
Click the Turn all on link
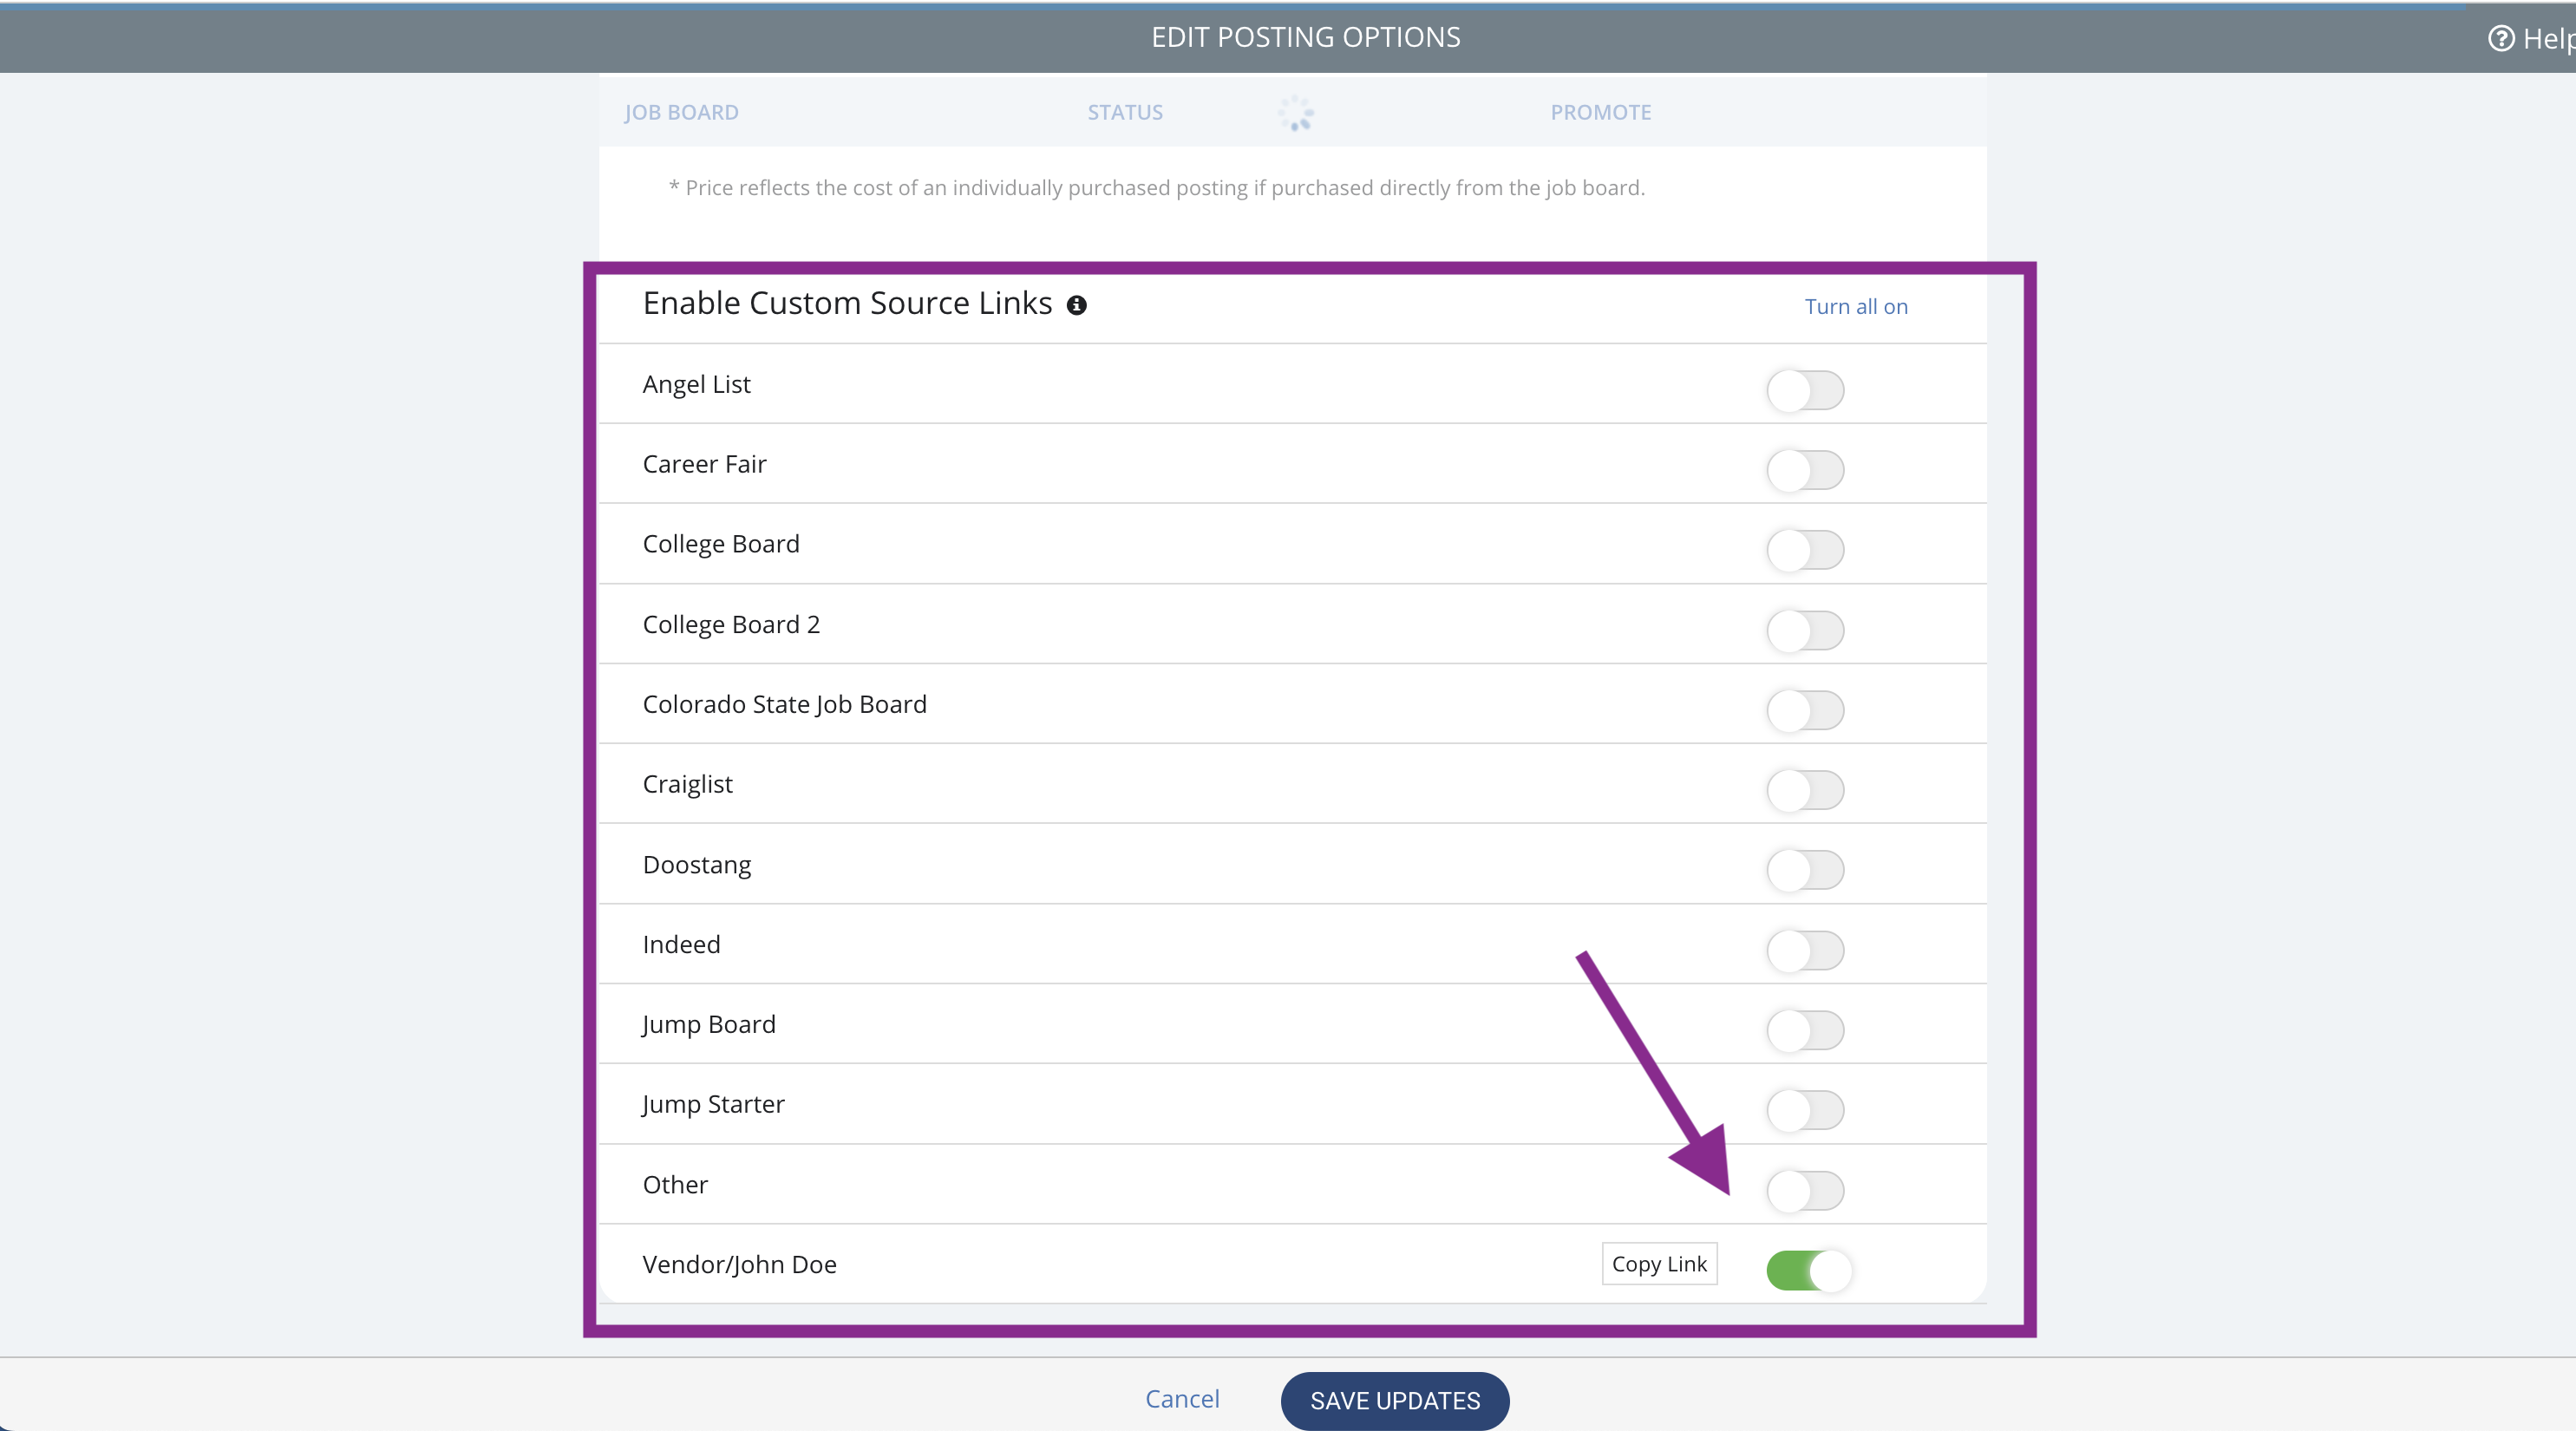click(1856, 307)
